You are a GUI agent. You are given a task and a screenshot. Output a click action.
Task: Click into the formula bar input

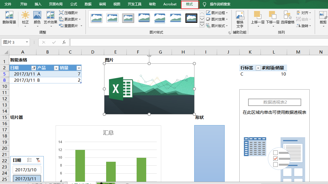click(x=199, y=42)
